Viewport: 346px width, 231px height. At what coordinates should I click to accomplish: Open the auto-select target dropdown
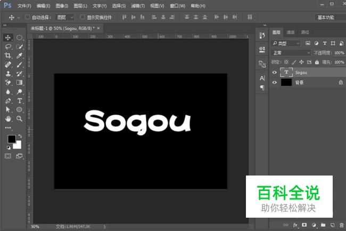[x=64, y=17]
